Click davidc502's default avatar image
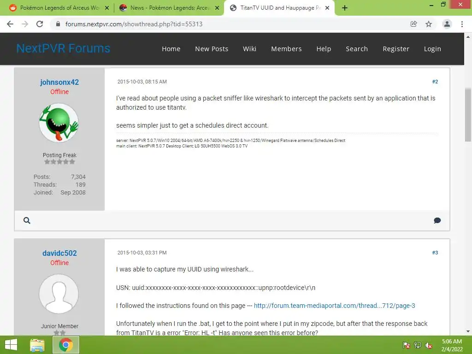This screenshot has width=472, height=354. coord(59,294)
